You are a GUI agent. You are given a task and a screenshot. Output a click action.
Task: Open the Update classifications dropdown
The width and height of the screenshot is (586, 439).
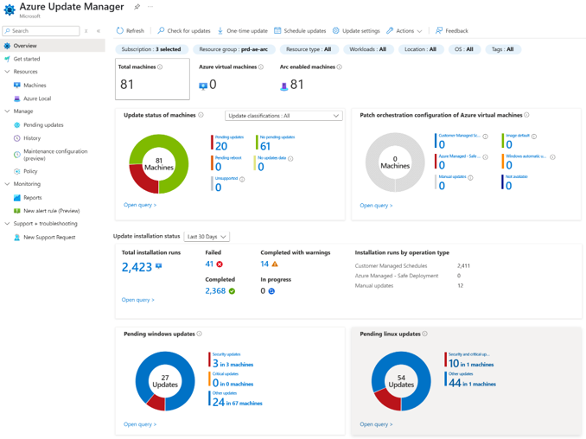283,116
